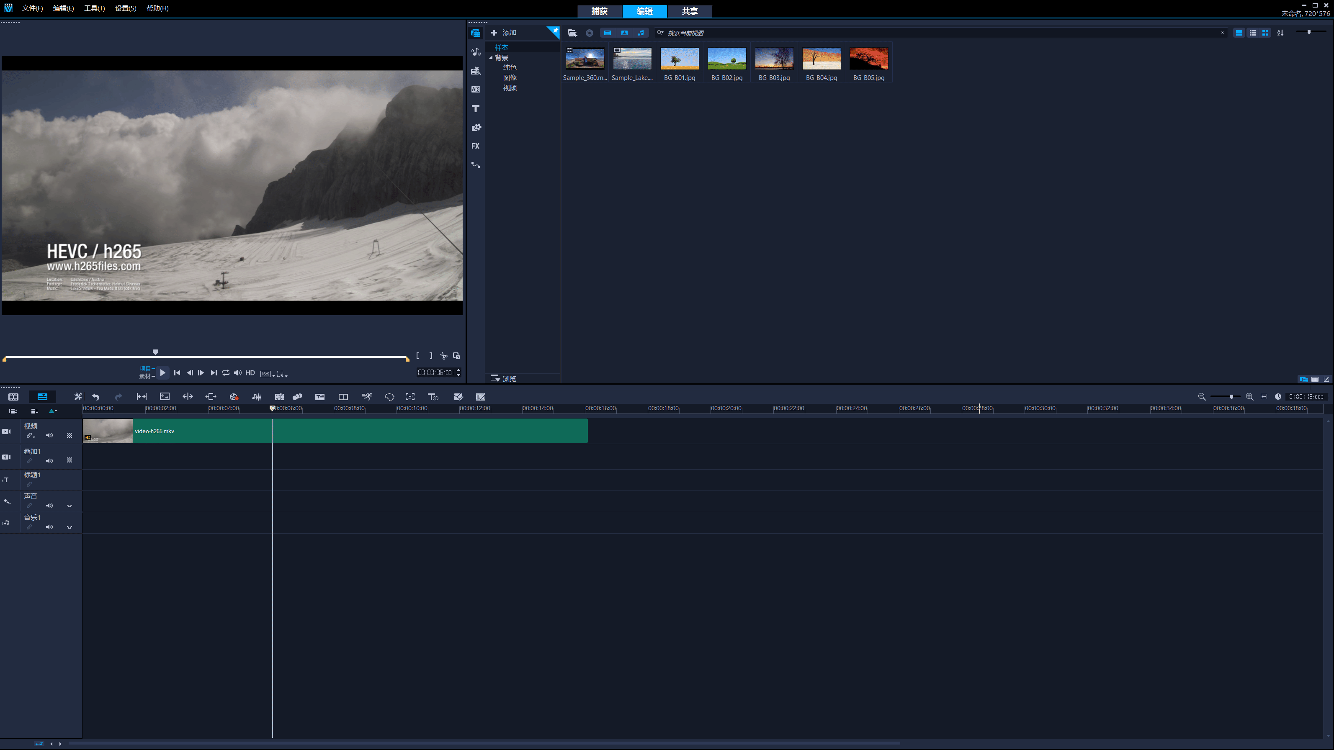Mute the 音乐1 music track
This screenshot has height=750, width=1334.
point(49,527)
